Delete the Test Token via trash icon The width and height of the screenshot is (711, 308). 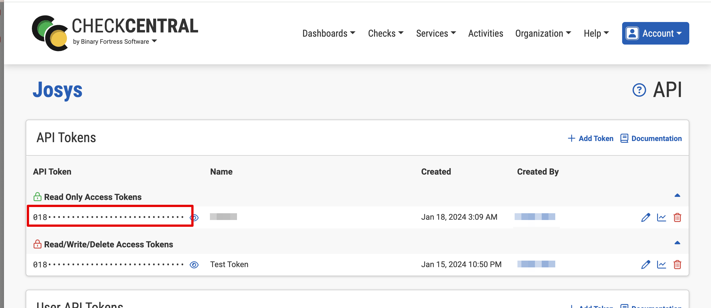677,265
